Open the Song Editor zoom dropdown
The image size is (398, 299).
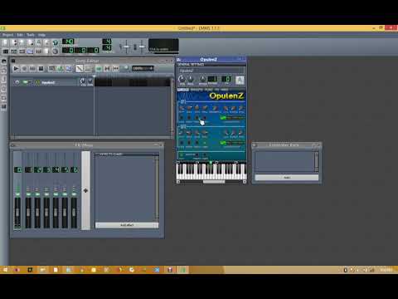pyautogui.click(x=143, y=68)
